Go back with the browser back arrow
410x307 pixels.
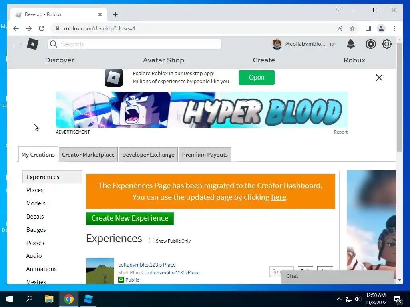point(16,28)
